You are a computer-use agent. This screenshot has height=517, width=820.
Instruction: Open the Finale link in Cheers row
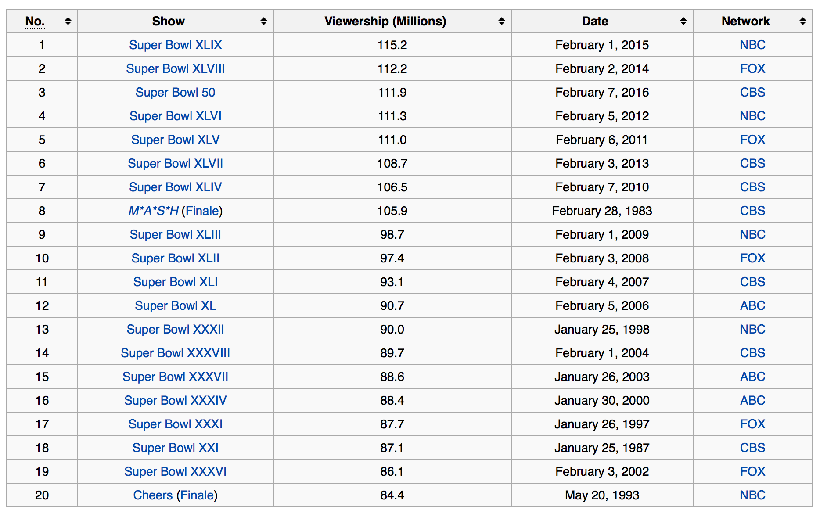[197, 495]
